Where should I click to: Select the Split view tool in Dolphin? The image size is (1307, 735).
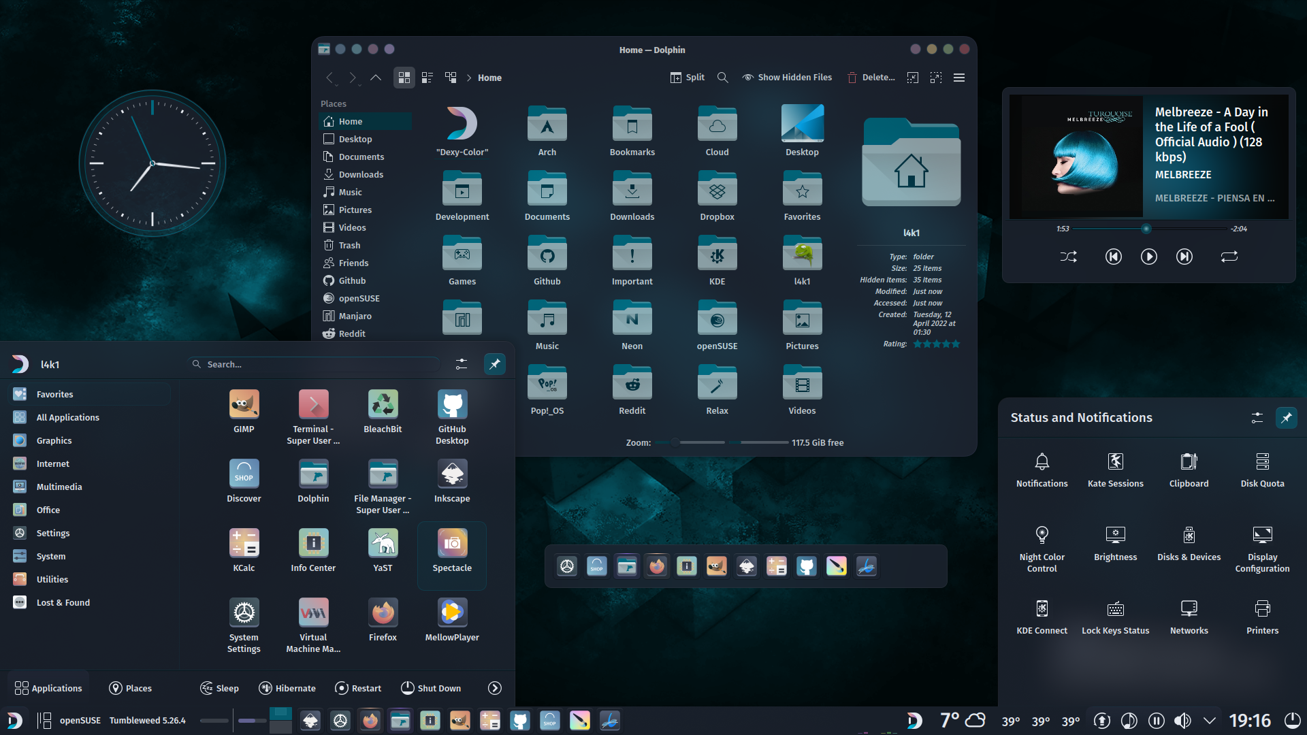(688, 77)
